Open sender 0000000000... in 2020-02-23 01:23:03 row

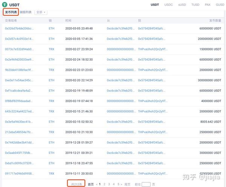121,70
